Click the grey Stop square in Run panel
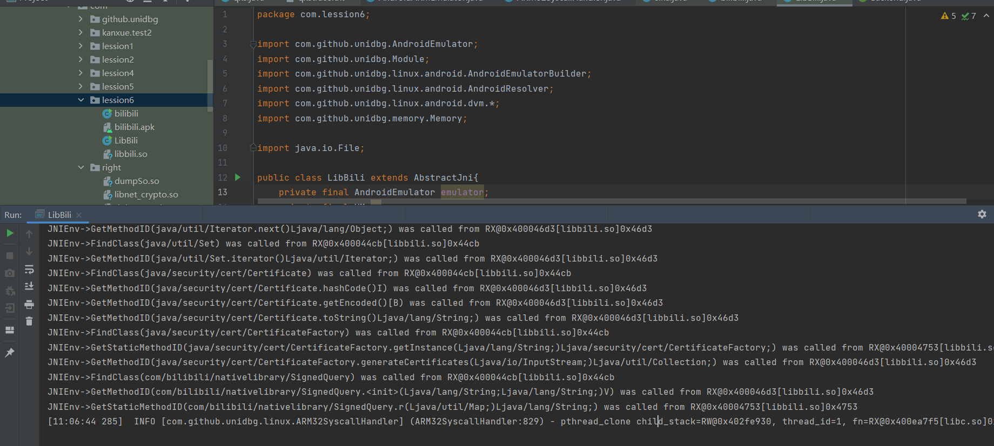Viewport: 994px width, 446px height. click(10, 255)
